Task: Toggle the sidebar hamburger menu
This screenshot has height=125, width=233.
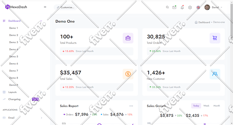Action: click(45, 7)
